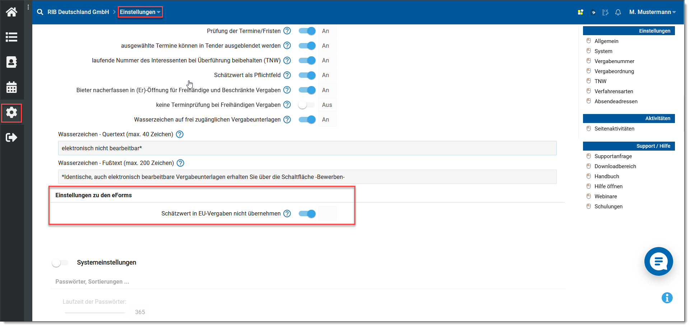The width and height of the screenshot is (690, 327).
Task: Show help for Schätzwert als Pflichtfeld
Action: [287, 75]
